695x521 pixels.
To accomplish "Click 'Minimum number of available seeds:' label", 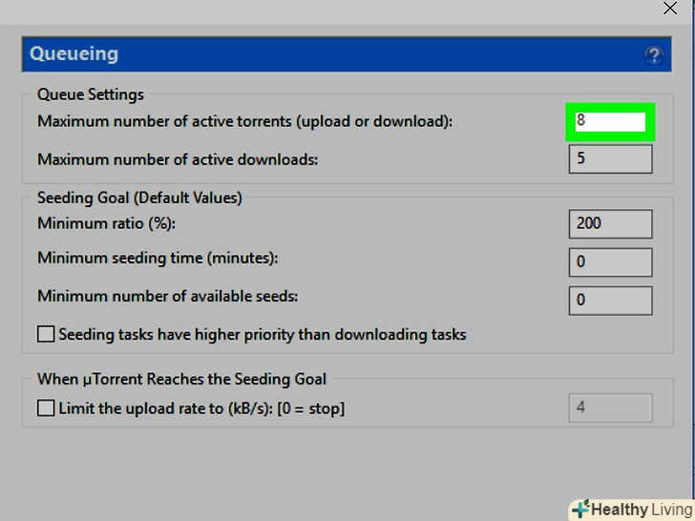I will click(x=168, y=296).
